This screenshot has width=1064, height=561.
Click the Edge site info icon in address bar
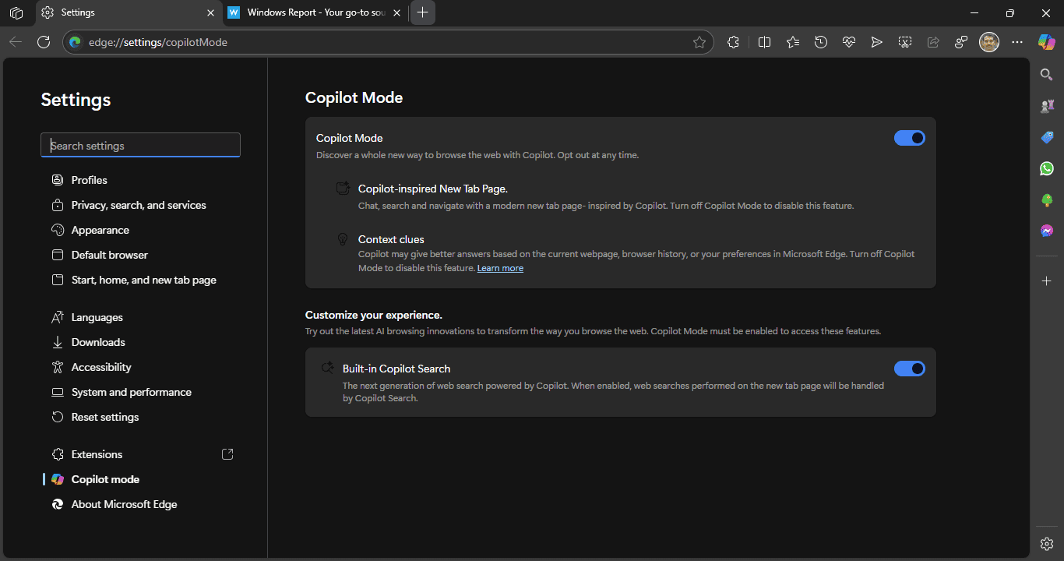tap(75, 42)
